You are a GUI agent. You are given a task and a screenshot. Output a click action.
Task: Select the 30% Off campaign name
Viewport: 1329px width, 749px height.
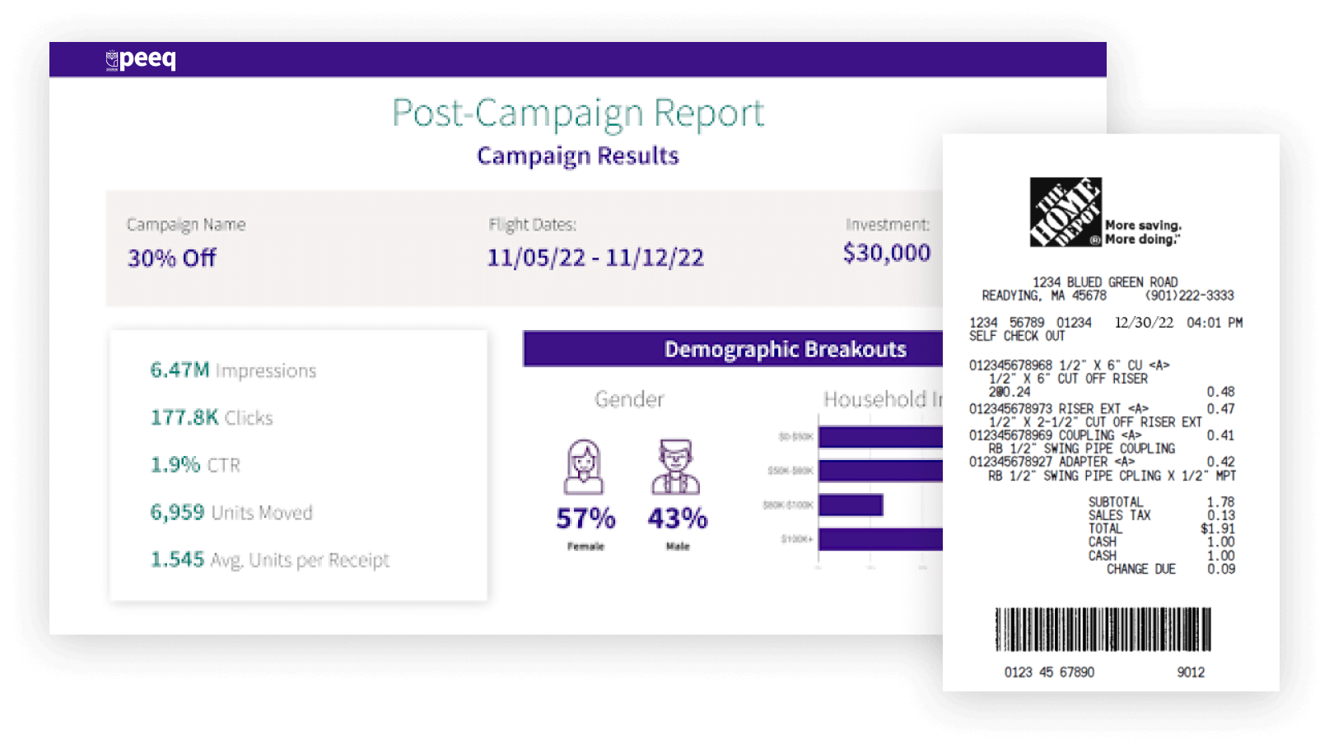pyautogui.click(x=171, y=258)
